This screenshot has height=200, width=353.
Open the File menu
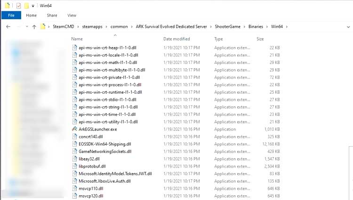click(11, 16)
